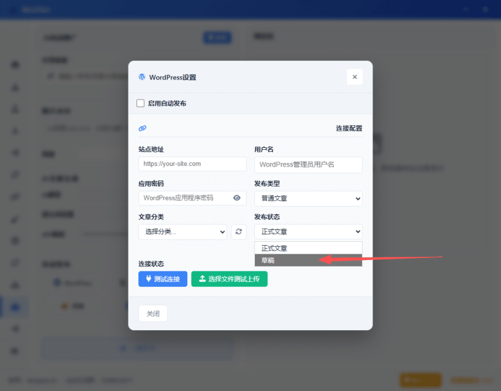Toggle password visibility with the eye icon
This screenshot has width=501, height=391.
(237, 198)
